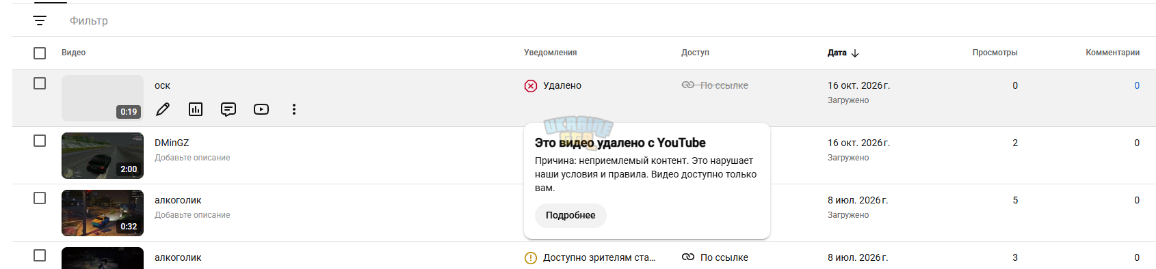Tick the checkbox beside the 0:32 алкоголик video
Image resolution: width=1156 pixels, height=269 pixels.
pyautogui.click(x=40, y=198)
